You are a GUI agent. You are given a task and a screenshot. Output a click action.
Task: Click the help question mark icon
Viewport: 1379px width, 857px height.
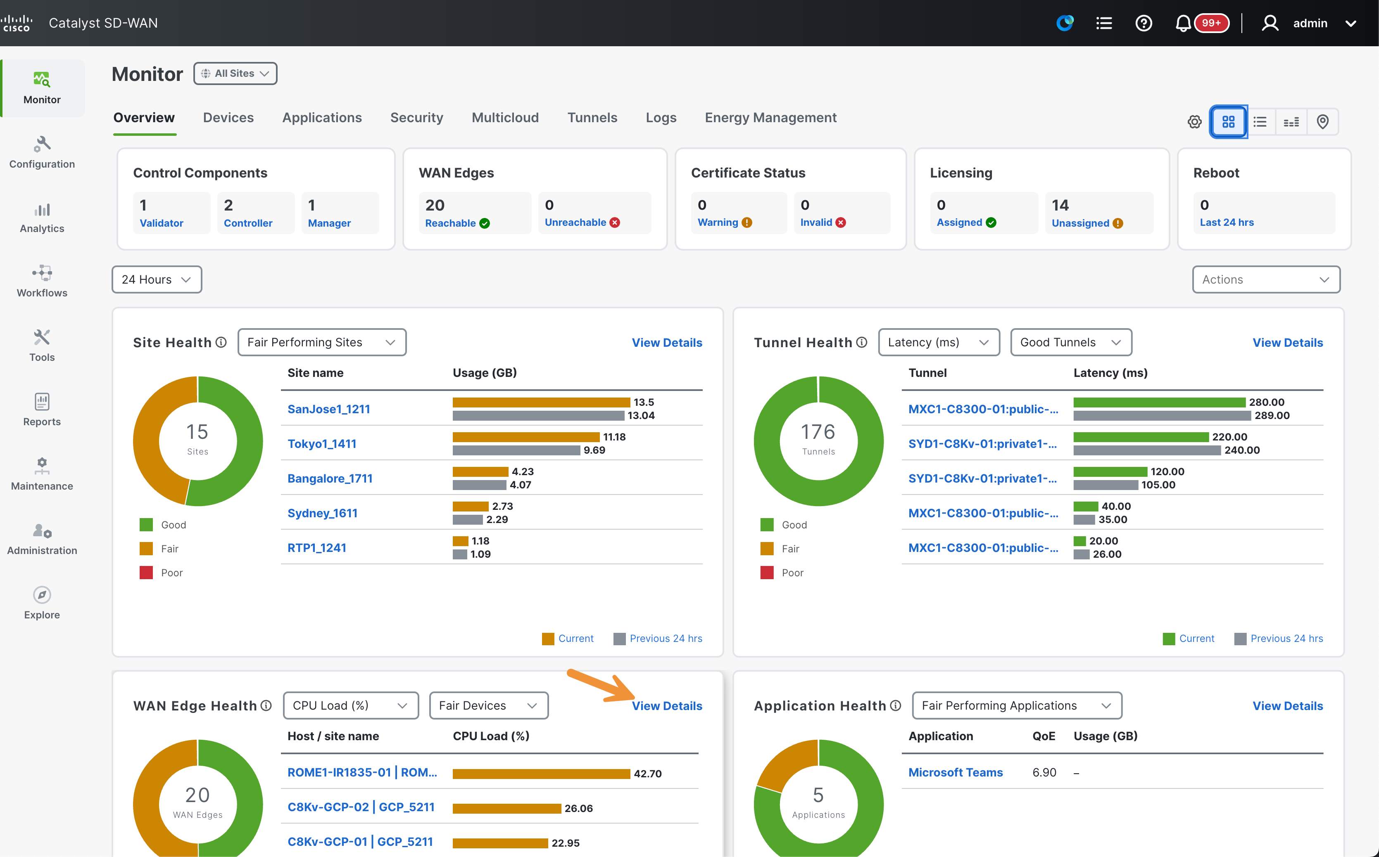click(1144, 23)
